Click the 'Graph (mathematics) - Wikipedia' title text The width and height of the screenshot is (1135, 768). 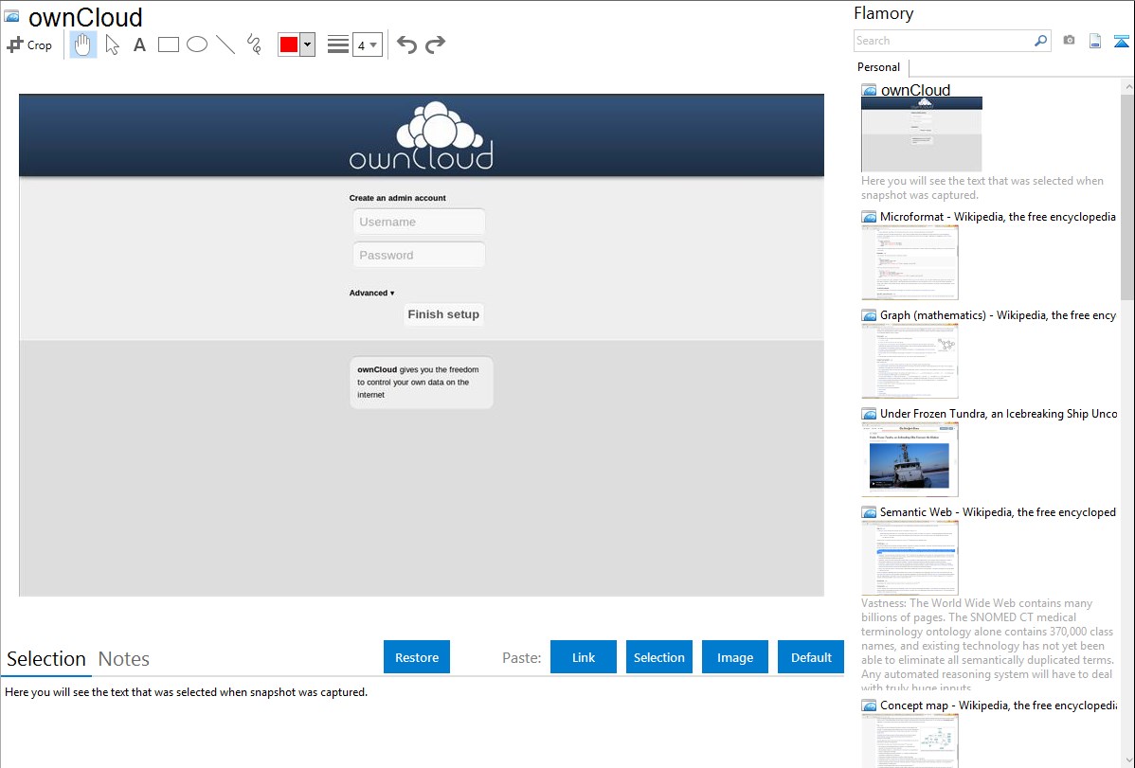[x=998, y=315]
